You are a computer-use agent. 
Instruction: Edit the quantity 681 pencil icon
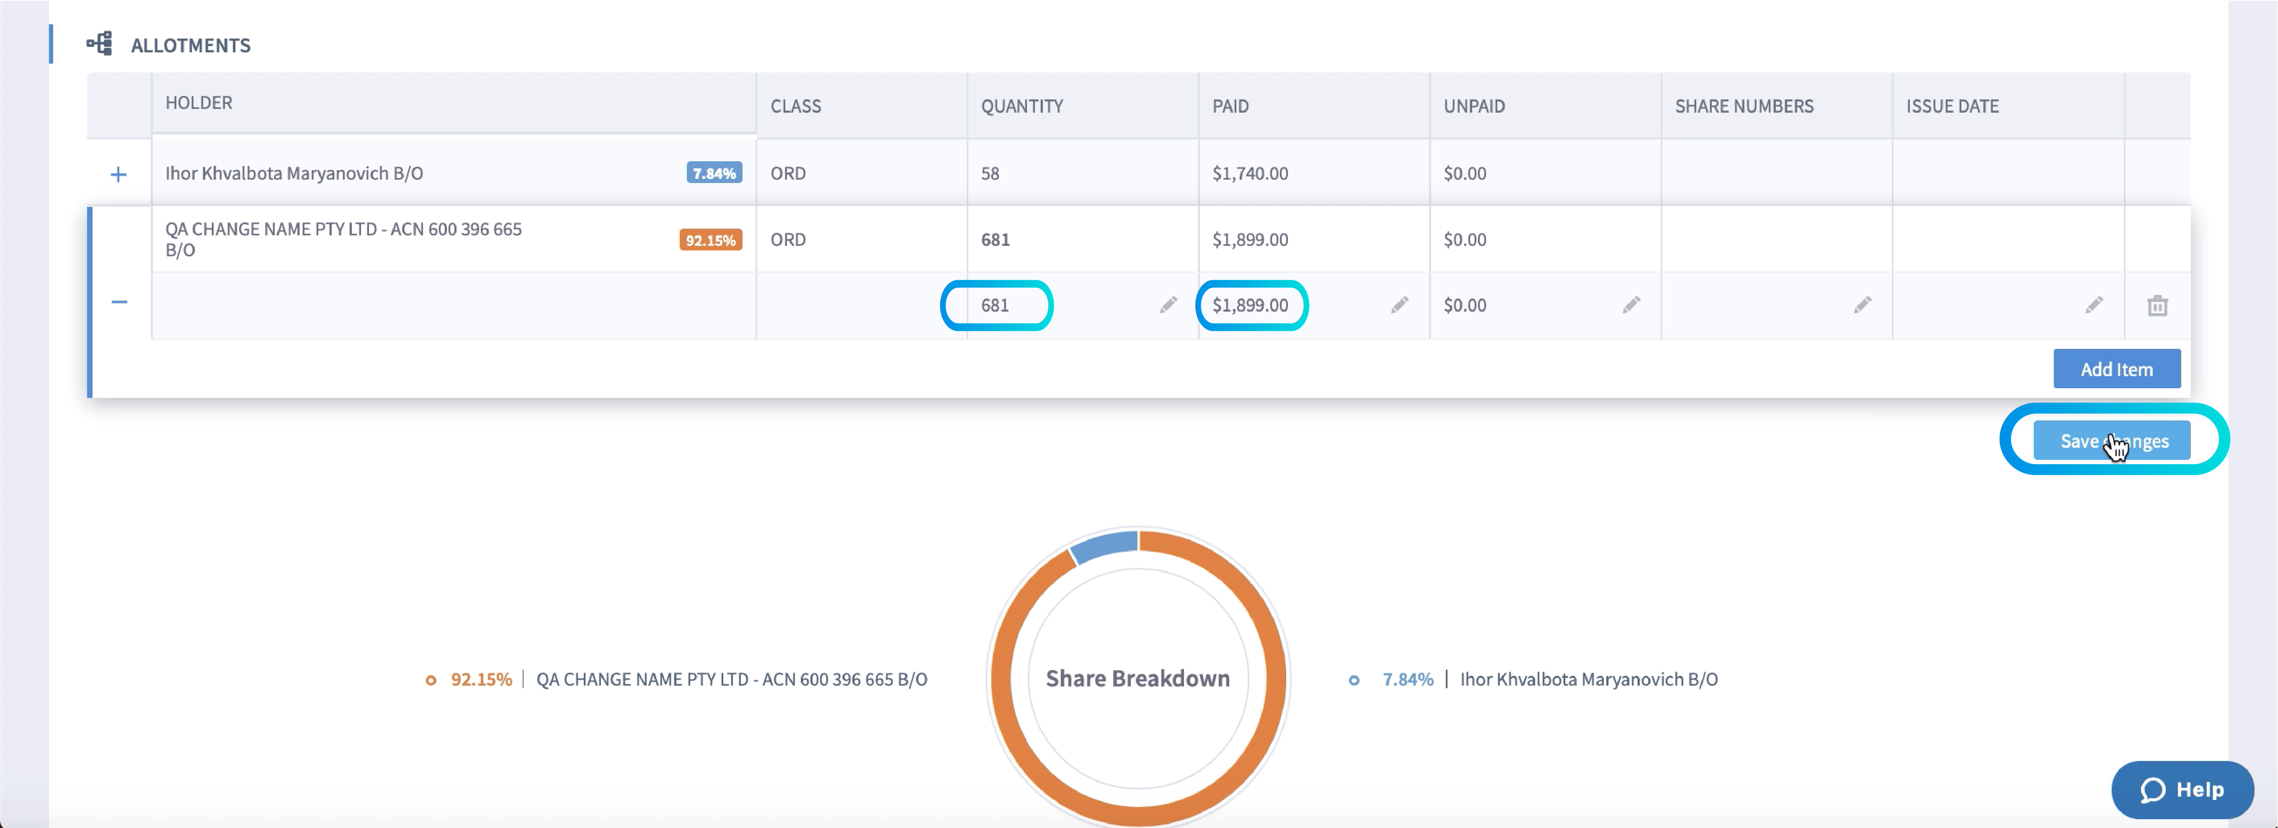click(1168, 305)
